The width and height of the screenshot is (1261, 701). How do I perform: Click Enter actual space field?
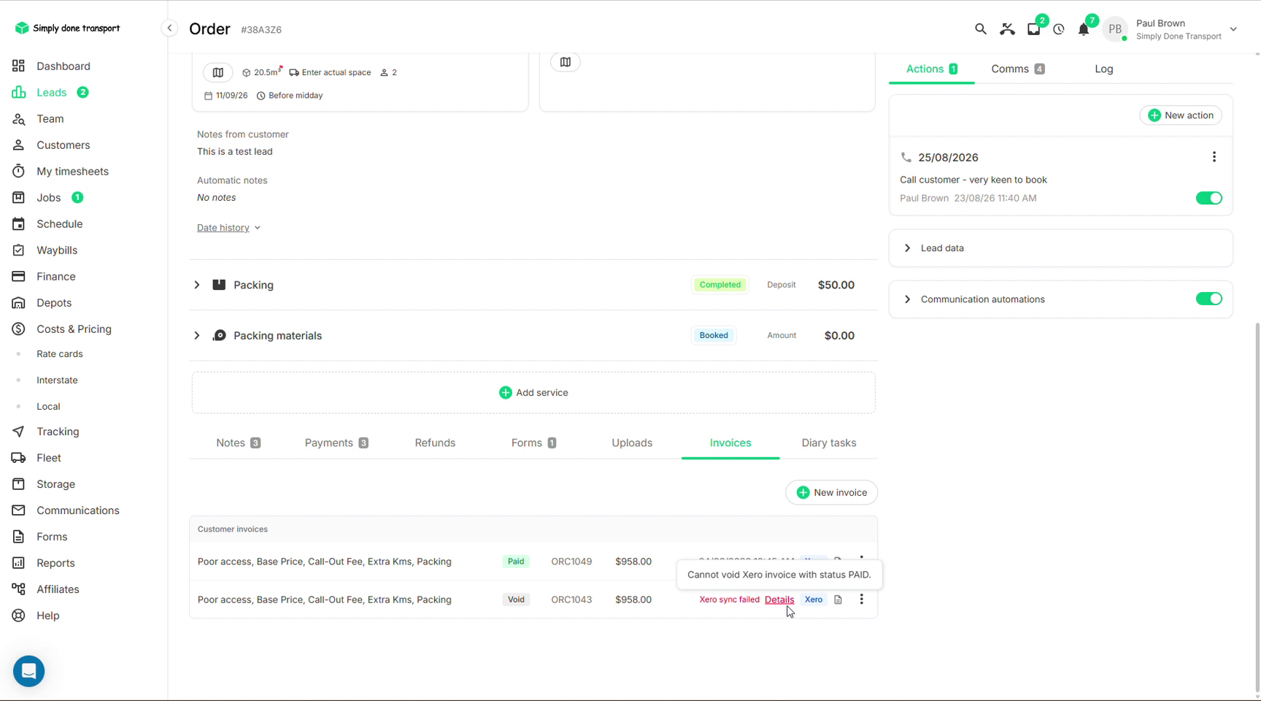point(330,72)
